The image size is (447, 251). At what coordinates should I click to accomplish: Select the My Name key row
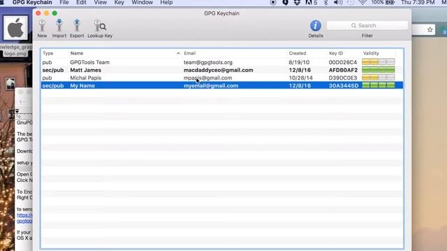pos(222,85)
